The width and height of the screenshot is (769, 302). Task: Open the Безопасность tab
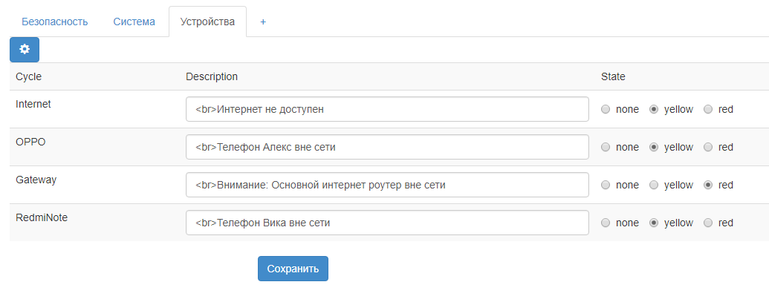coord(54,22)
